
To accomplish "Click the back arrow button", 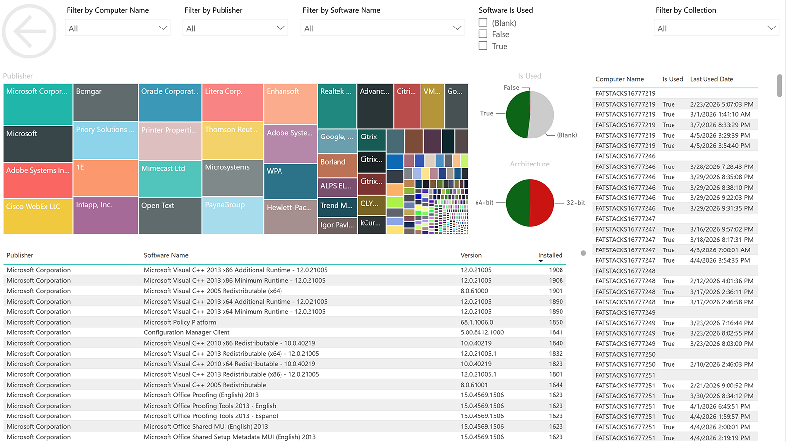I will pyautogui.click(x=29, y=31).
